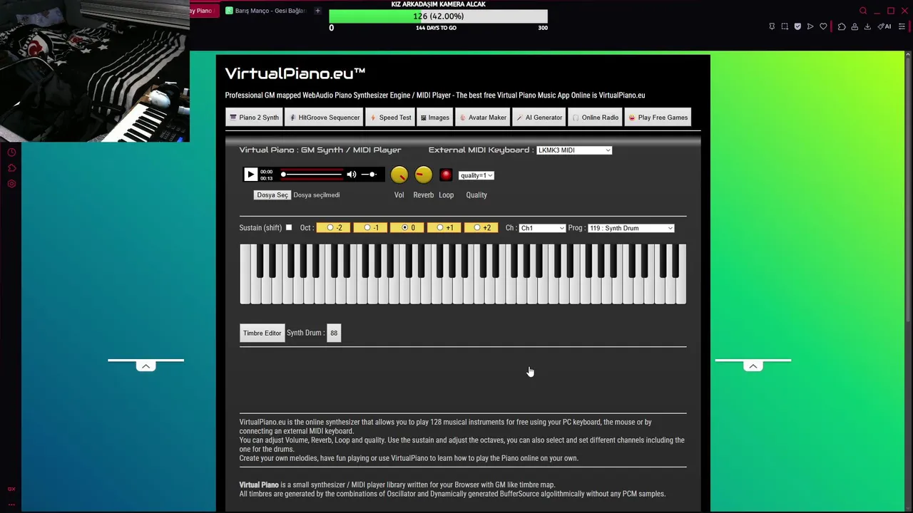This screenshot has width=913, height=513.
Task: Open the Images page
Action: [x=434, y=118]
